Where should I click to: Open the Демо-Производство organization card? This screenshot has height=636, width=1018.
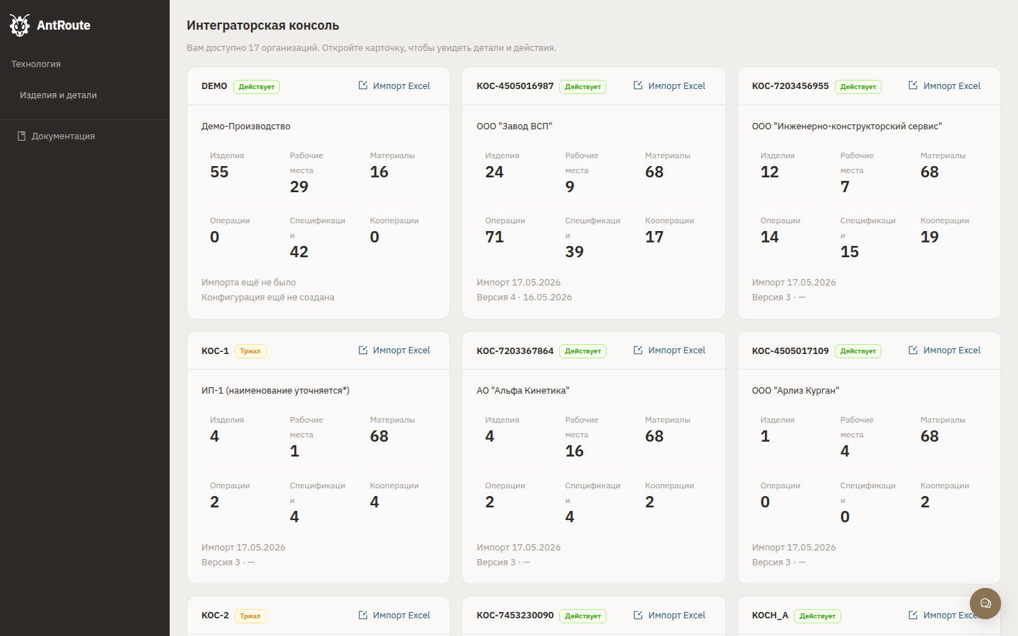[318, 193]
